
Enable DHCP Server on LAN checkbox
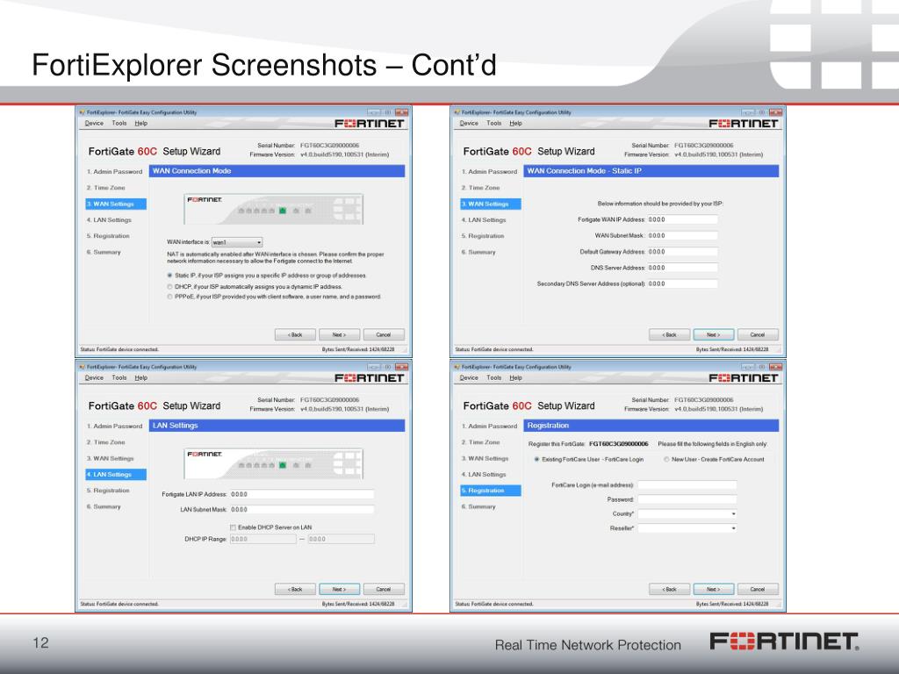click(x=233, y=527)
